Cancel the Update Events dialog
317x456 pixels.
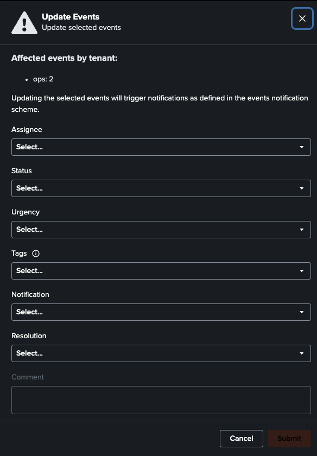pos(242,438)
